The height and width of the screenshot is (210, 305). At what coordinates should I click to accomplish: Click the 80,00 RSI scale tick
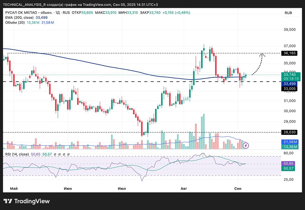289,153
